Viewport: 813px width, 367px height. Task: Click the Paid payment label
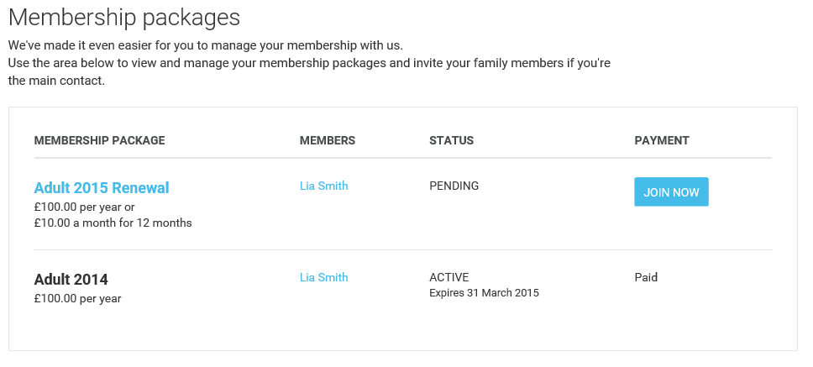coord(646,277)
